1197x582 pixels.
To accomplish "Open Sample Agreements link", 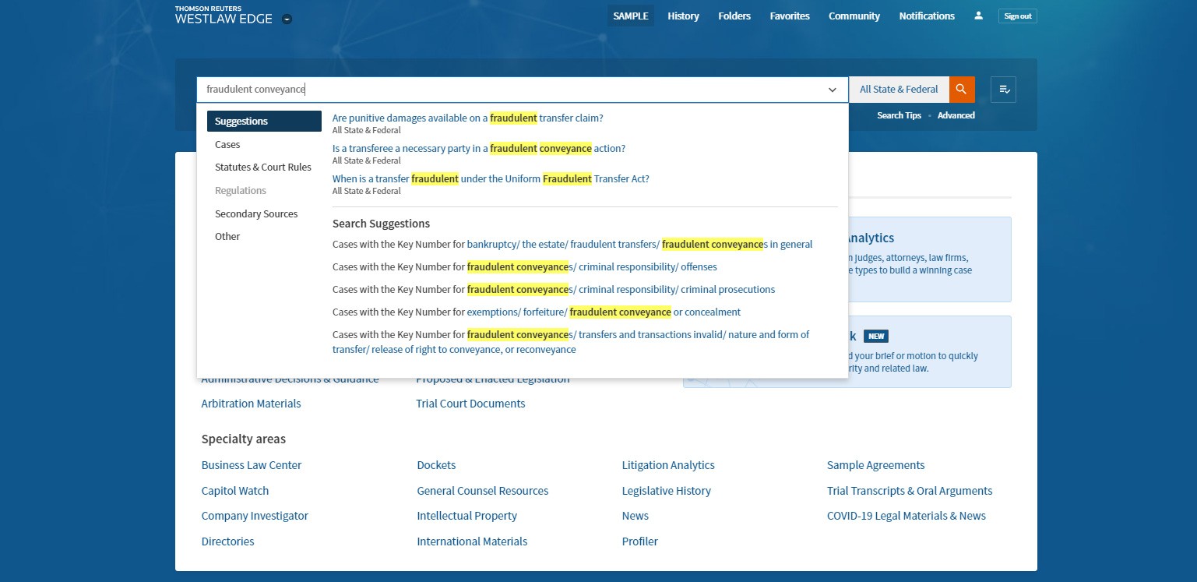I will click(x=875, y=465).
